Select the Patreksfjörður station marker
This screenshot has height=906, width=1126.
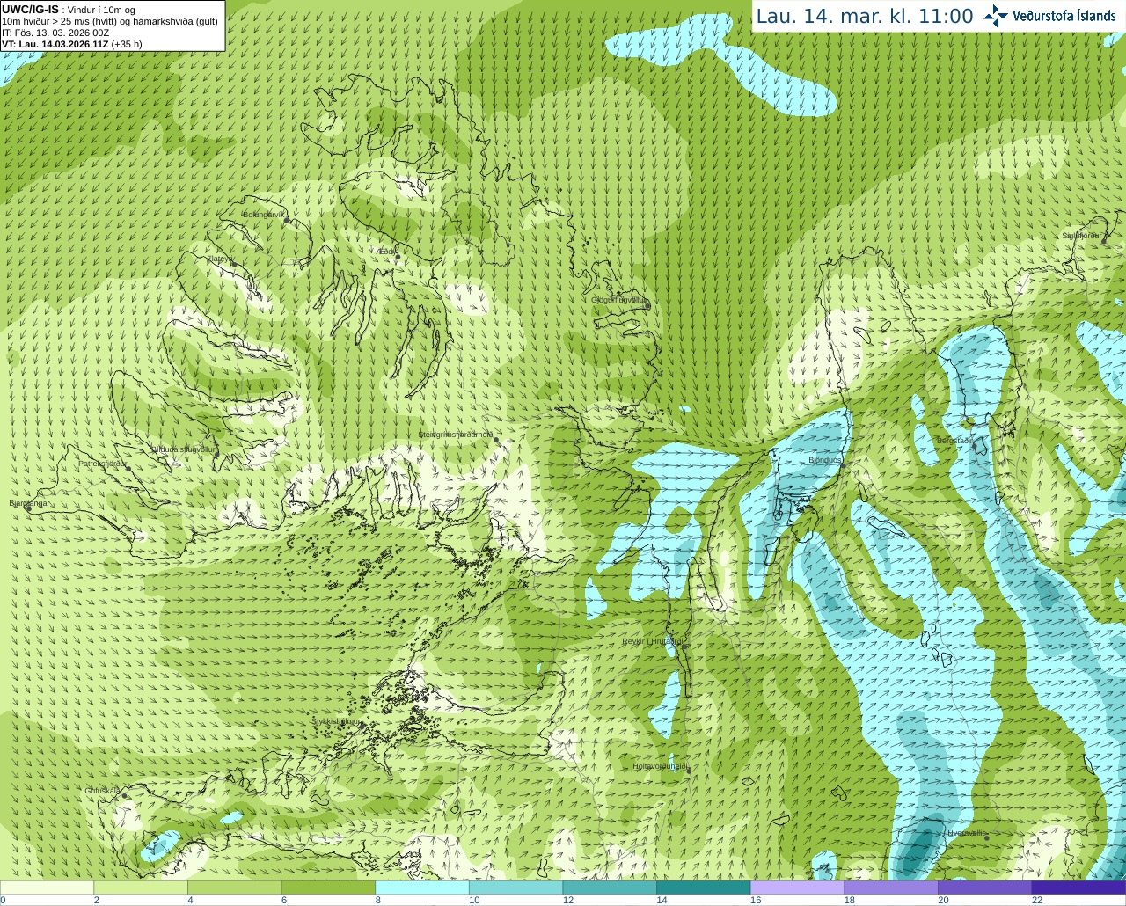tap(128, 468)
